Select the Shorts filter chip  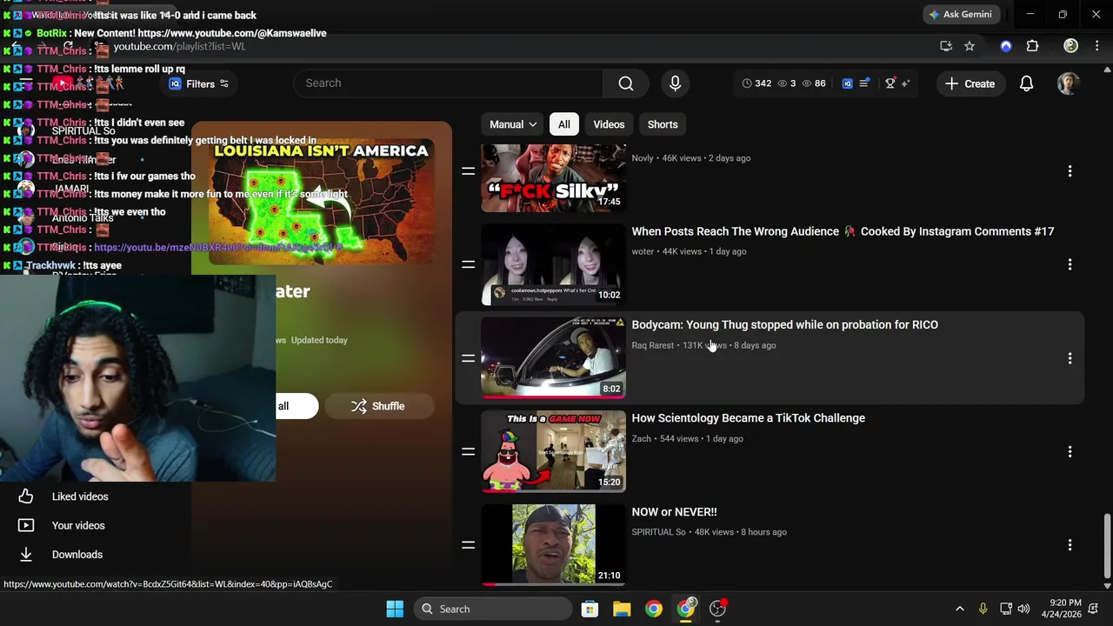(x=663, y=124)
